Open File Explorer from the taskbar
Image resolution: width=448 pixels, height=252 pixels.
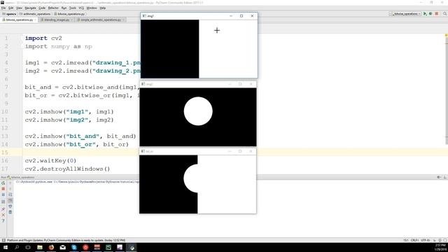tap(40, 247)
